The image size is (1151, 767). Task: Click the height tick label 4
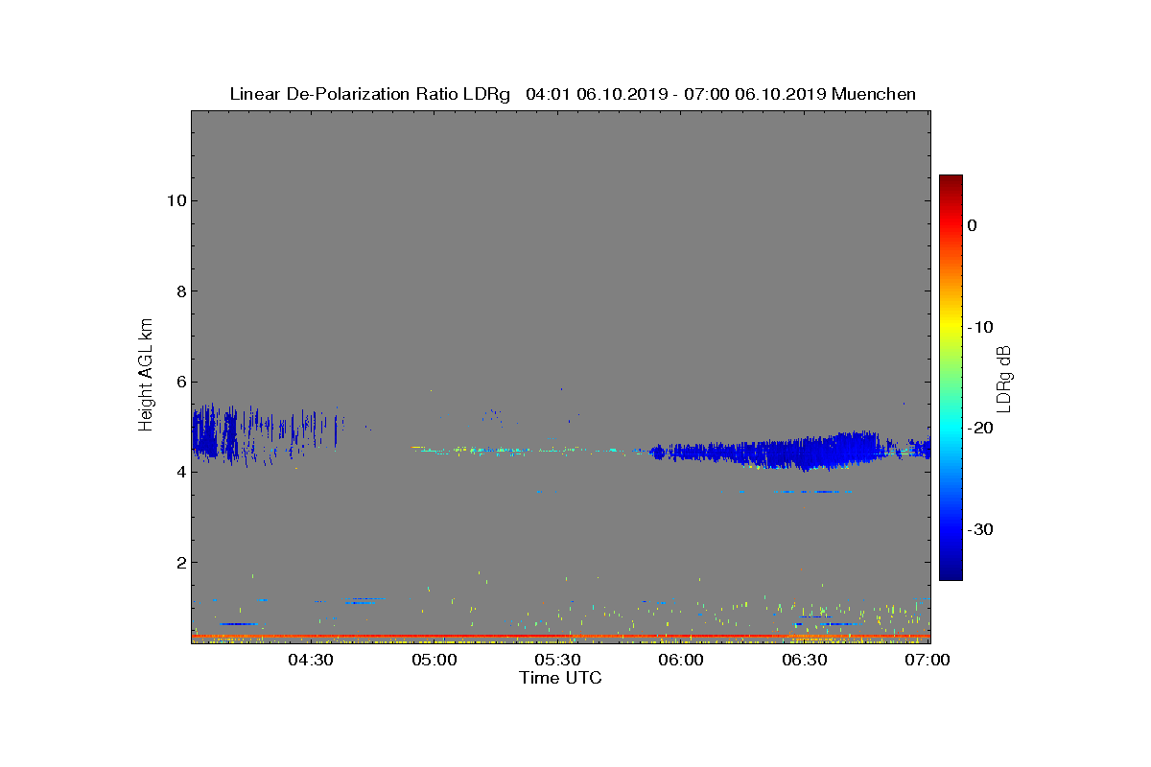tap(179, 472)
